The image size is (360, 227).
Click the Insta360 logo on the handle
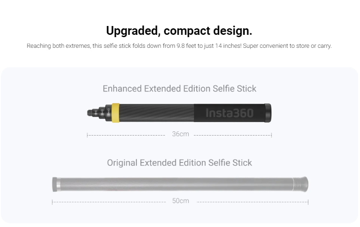click(229, 113)
